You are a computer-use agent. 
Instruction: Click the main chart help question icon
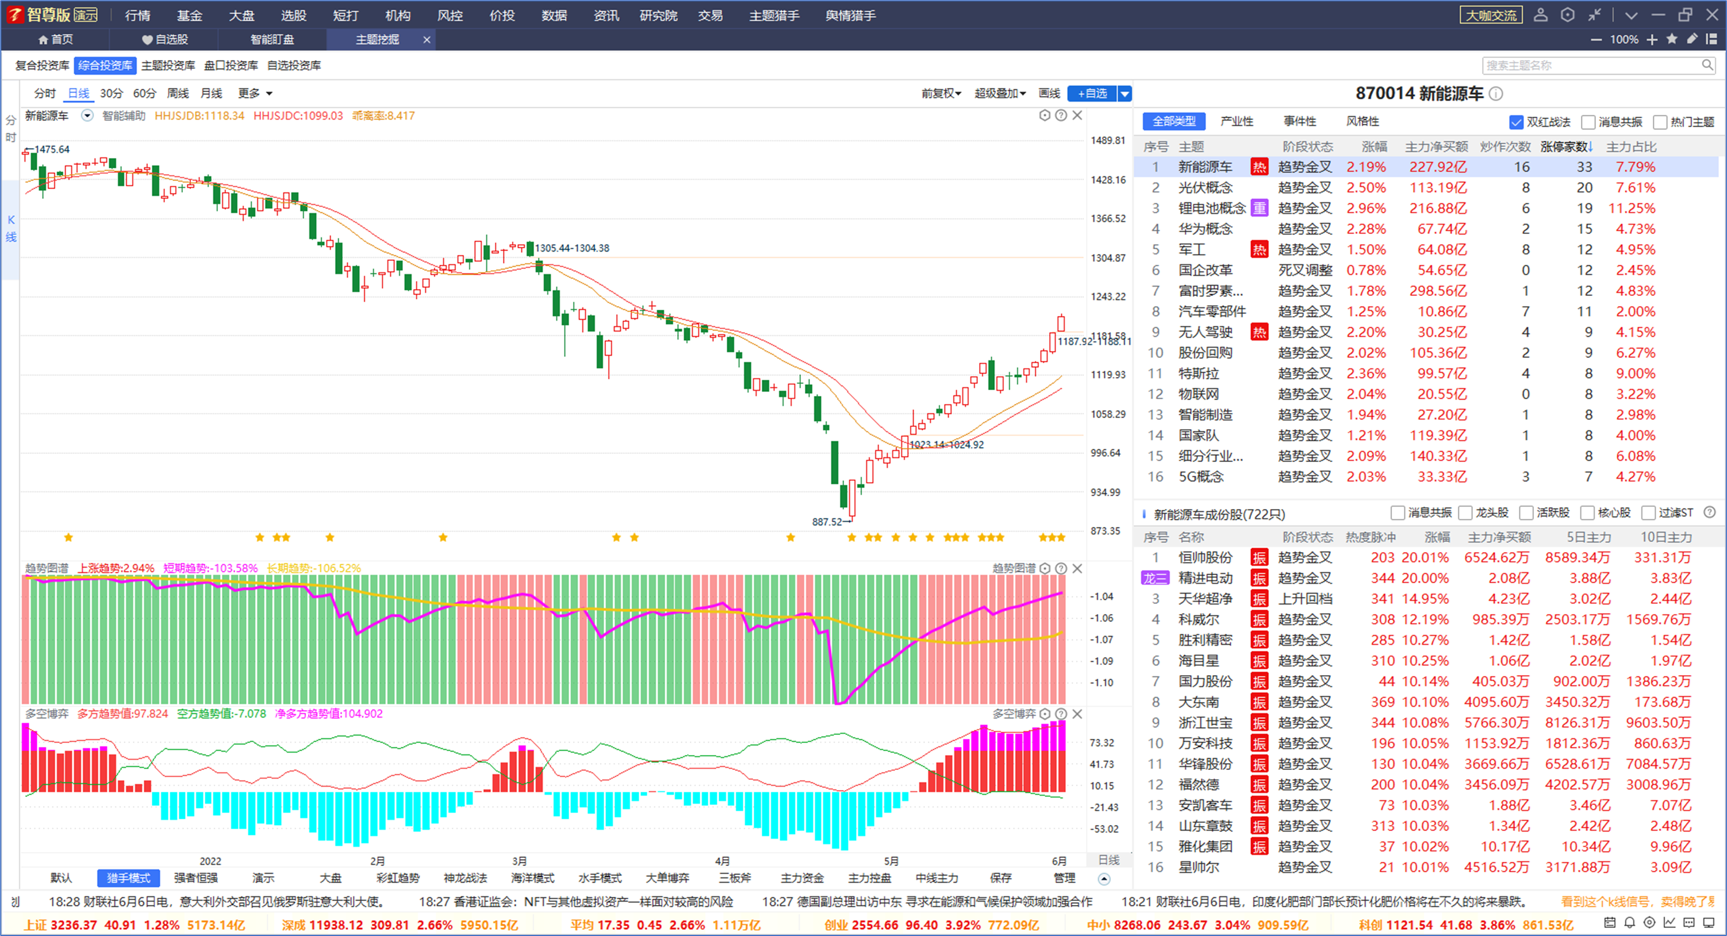point(1061,115)
